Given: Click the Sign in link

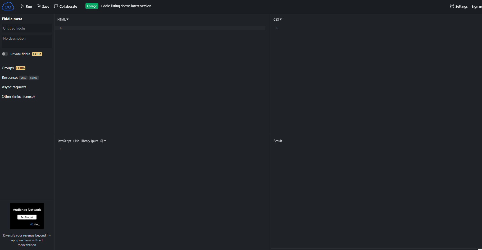Looking at the screenshot, I should [476, 6].
